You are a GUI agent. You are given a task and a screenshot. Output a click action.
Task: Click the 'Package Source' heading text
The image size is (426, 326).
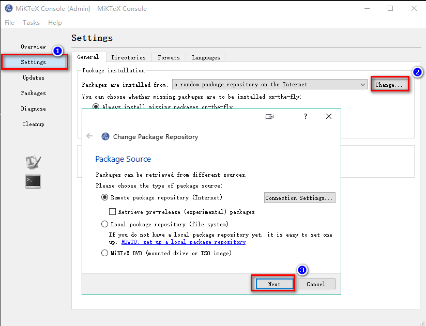[x=123, y=159]
